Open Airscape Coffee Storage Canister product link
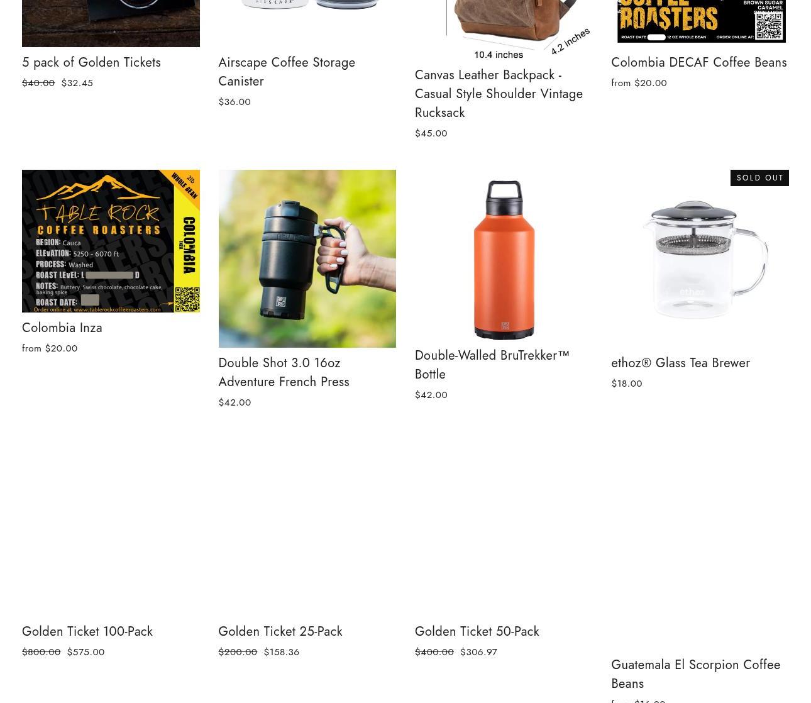This screenshot has height=703, width=811. click(x=287, y=72)
